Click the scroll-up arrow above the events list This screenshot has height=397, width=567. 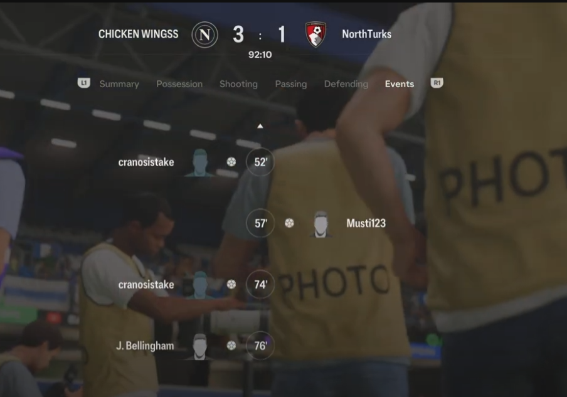260,126
